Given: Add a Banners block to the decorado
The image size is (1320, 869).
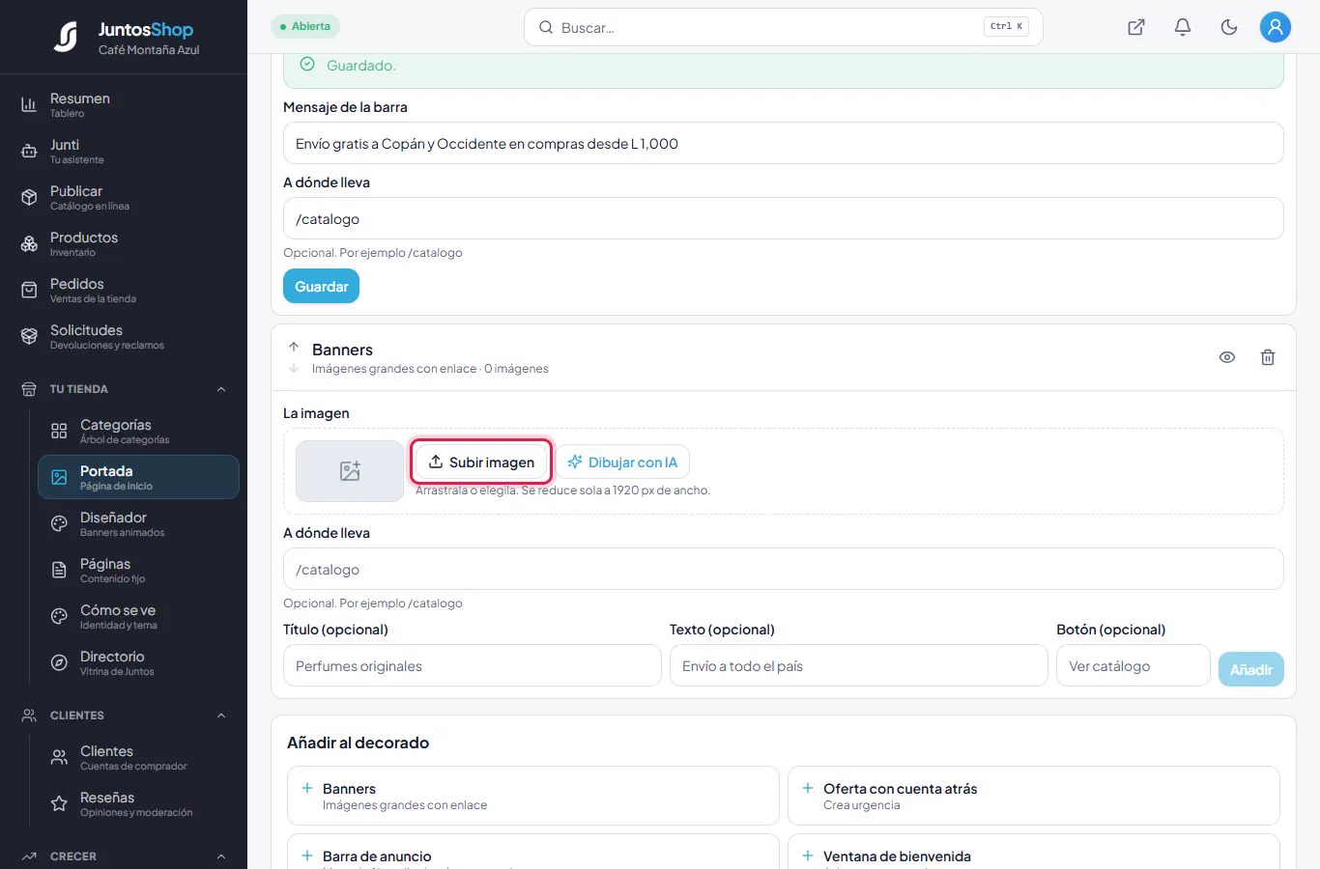Looking at the screenshot, I should 533,796.
